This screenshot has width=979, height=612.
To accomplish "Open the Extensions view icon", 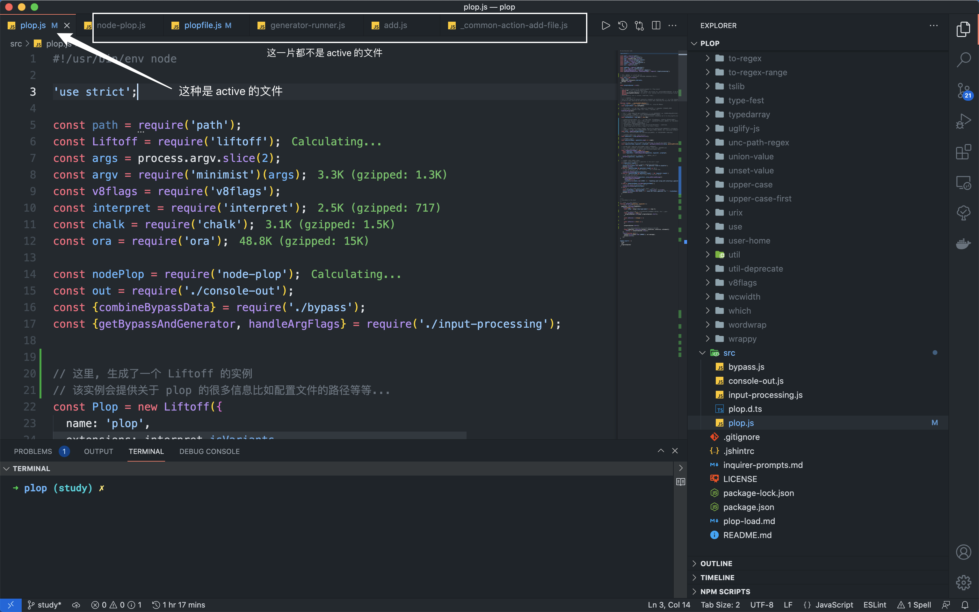I will coord(963,152).
